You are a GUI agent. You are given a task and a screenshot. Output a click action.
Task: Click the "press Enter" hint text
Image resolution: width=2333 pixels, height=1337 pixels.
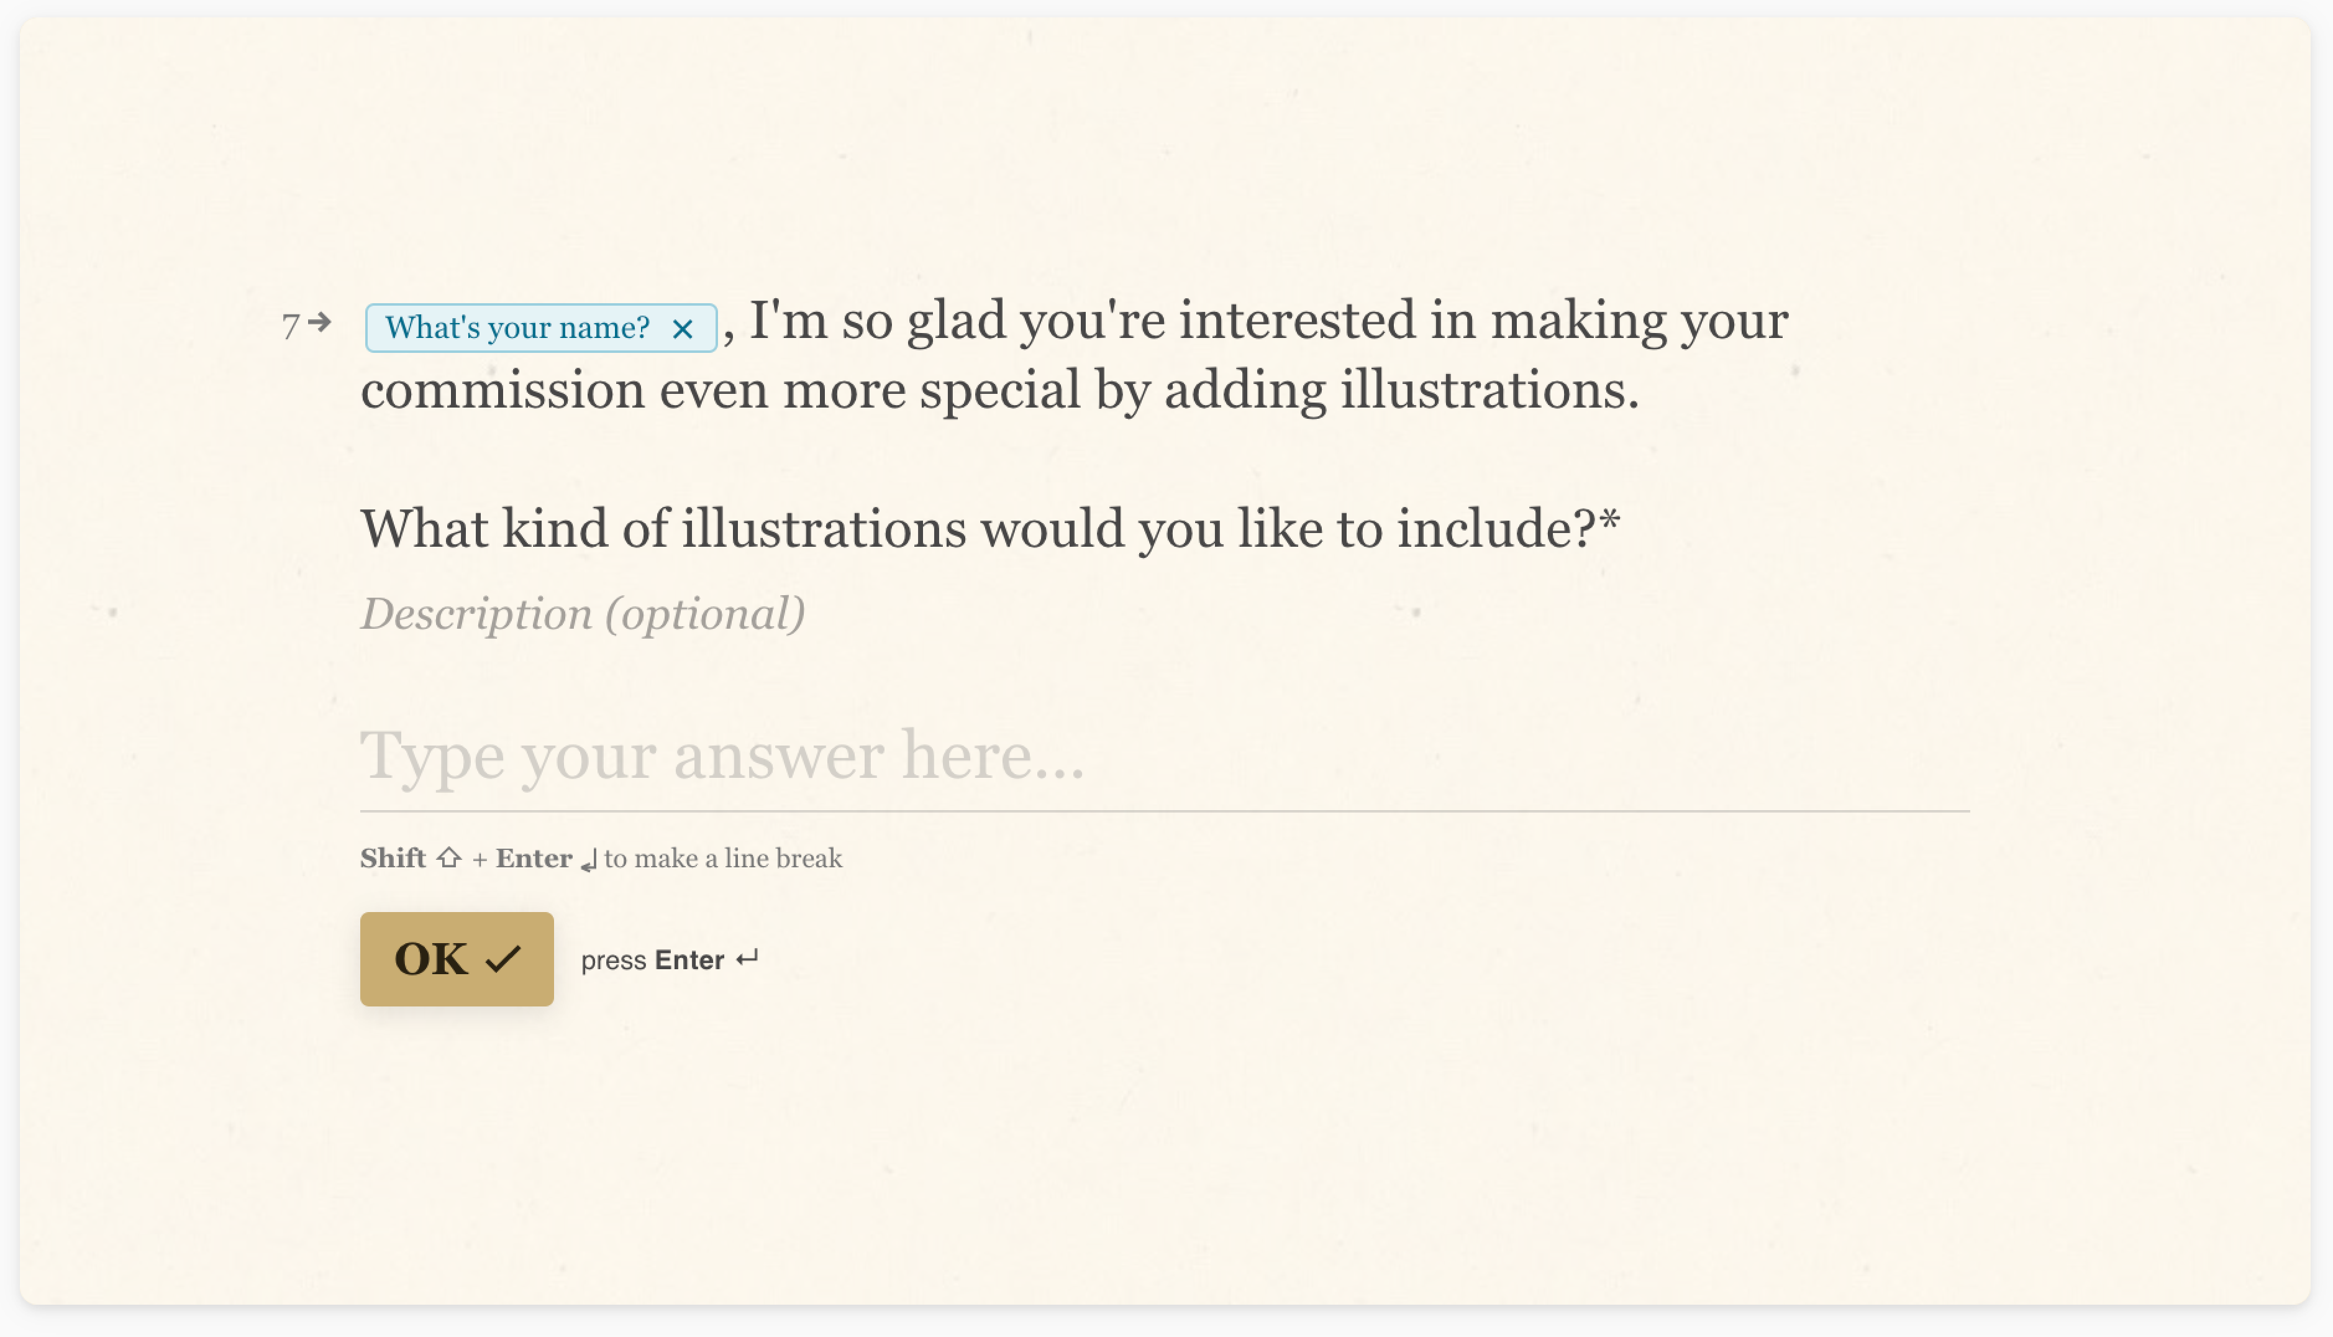[653, 961]
